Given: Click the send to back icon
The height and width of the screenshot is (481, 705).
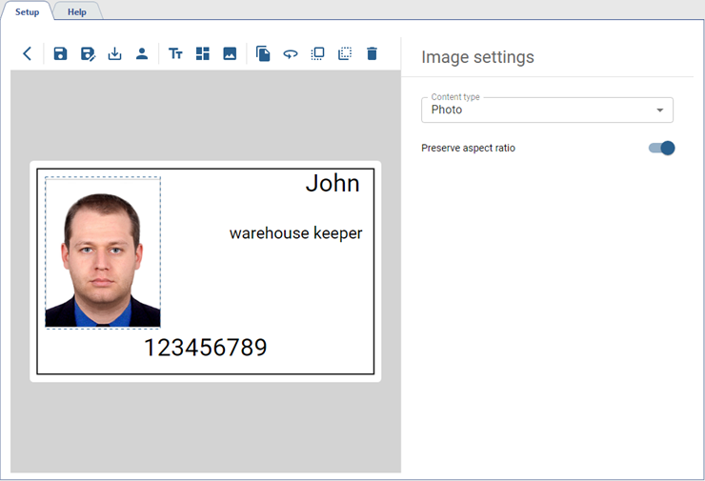Looking at the screenshot, I should pyautogui.click(x=345, y=53).
